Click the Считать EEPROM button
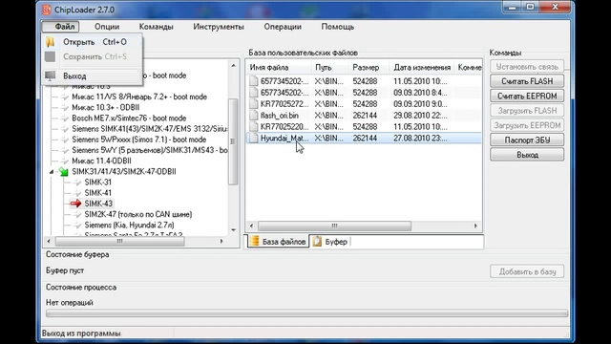Viewport: 611px width, 344px height. coord(527,96)
